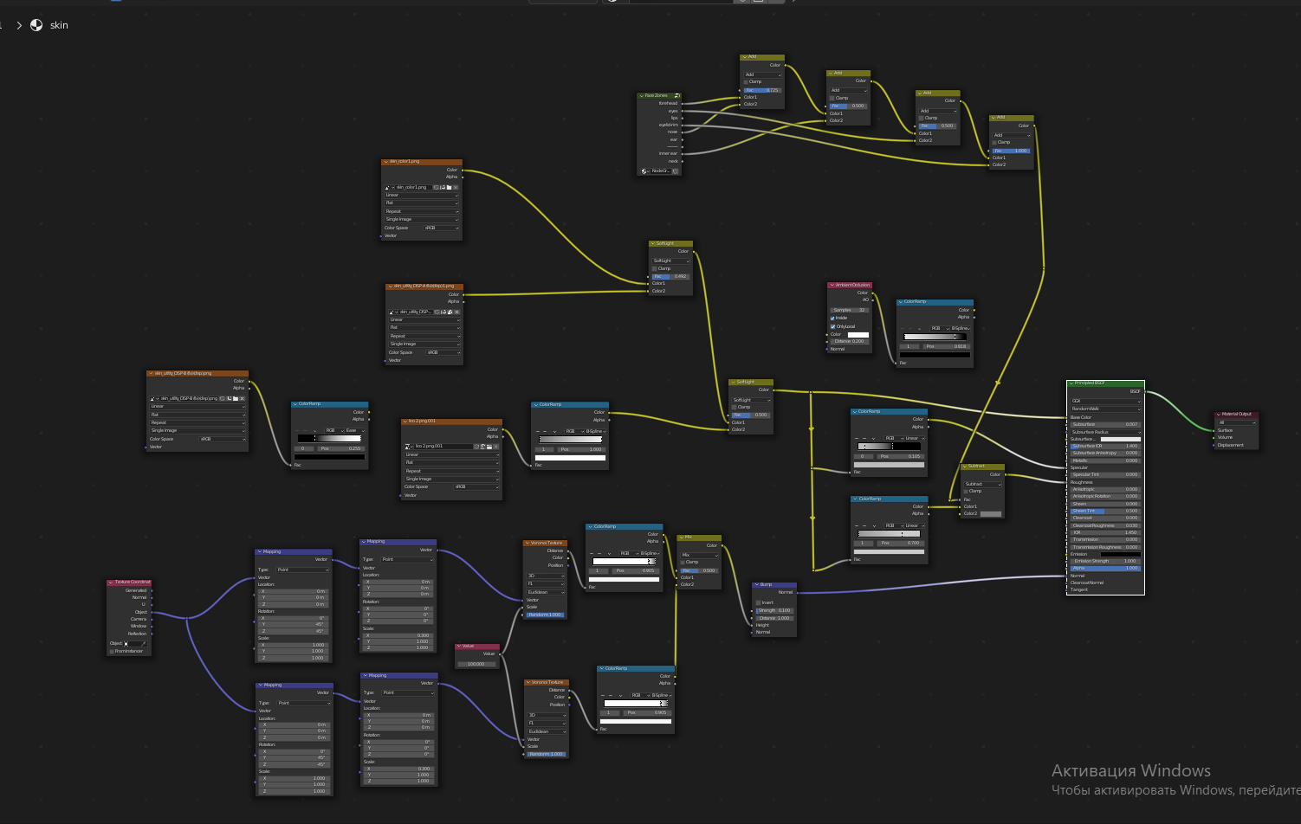Enable Clamp on Add node with Fac 1.000

pyautogui.click(x=994, y=142)
